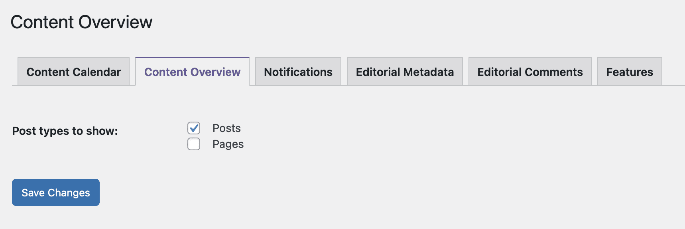The width and height of the screenshot is (685, 229).
Task: Return to the Content Calendar settings
Action: pos(73,72)
